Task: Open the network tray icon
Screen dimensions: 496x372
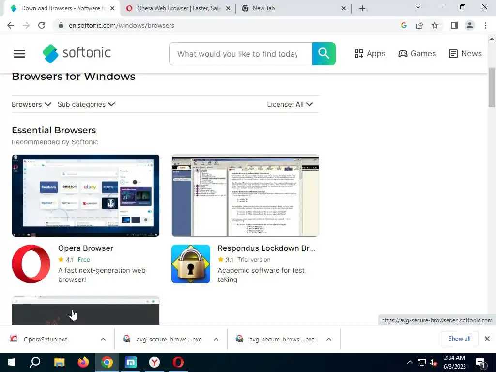Action: (x=422, y=362)
